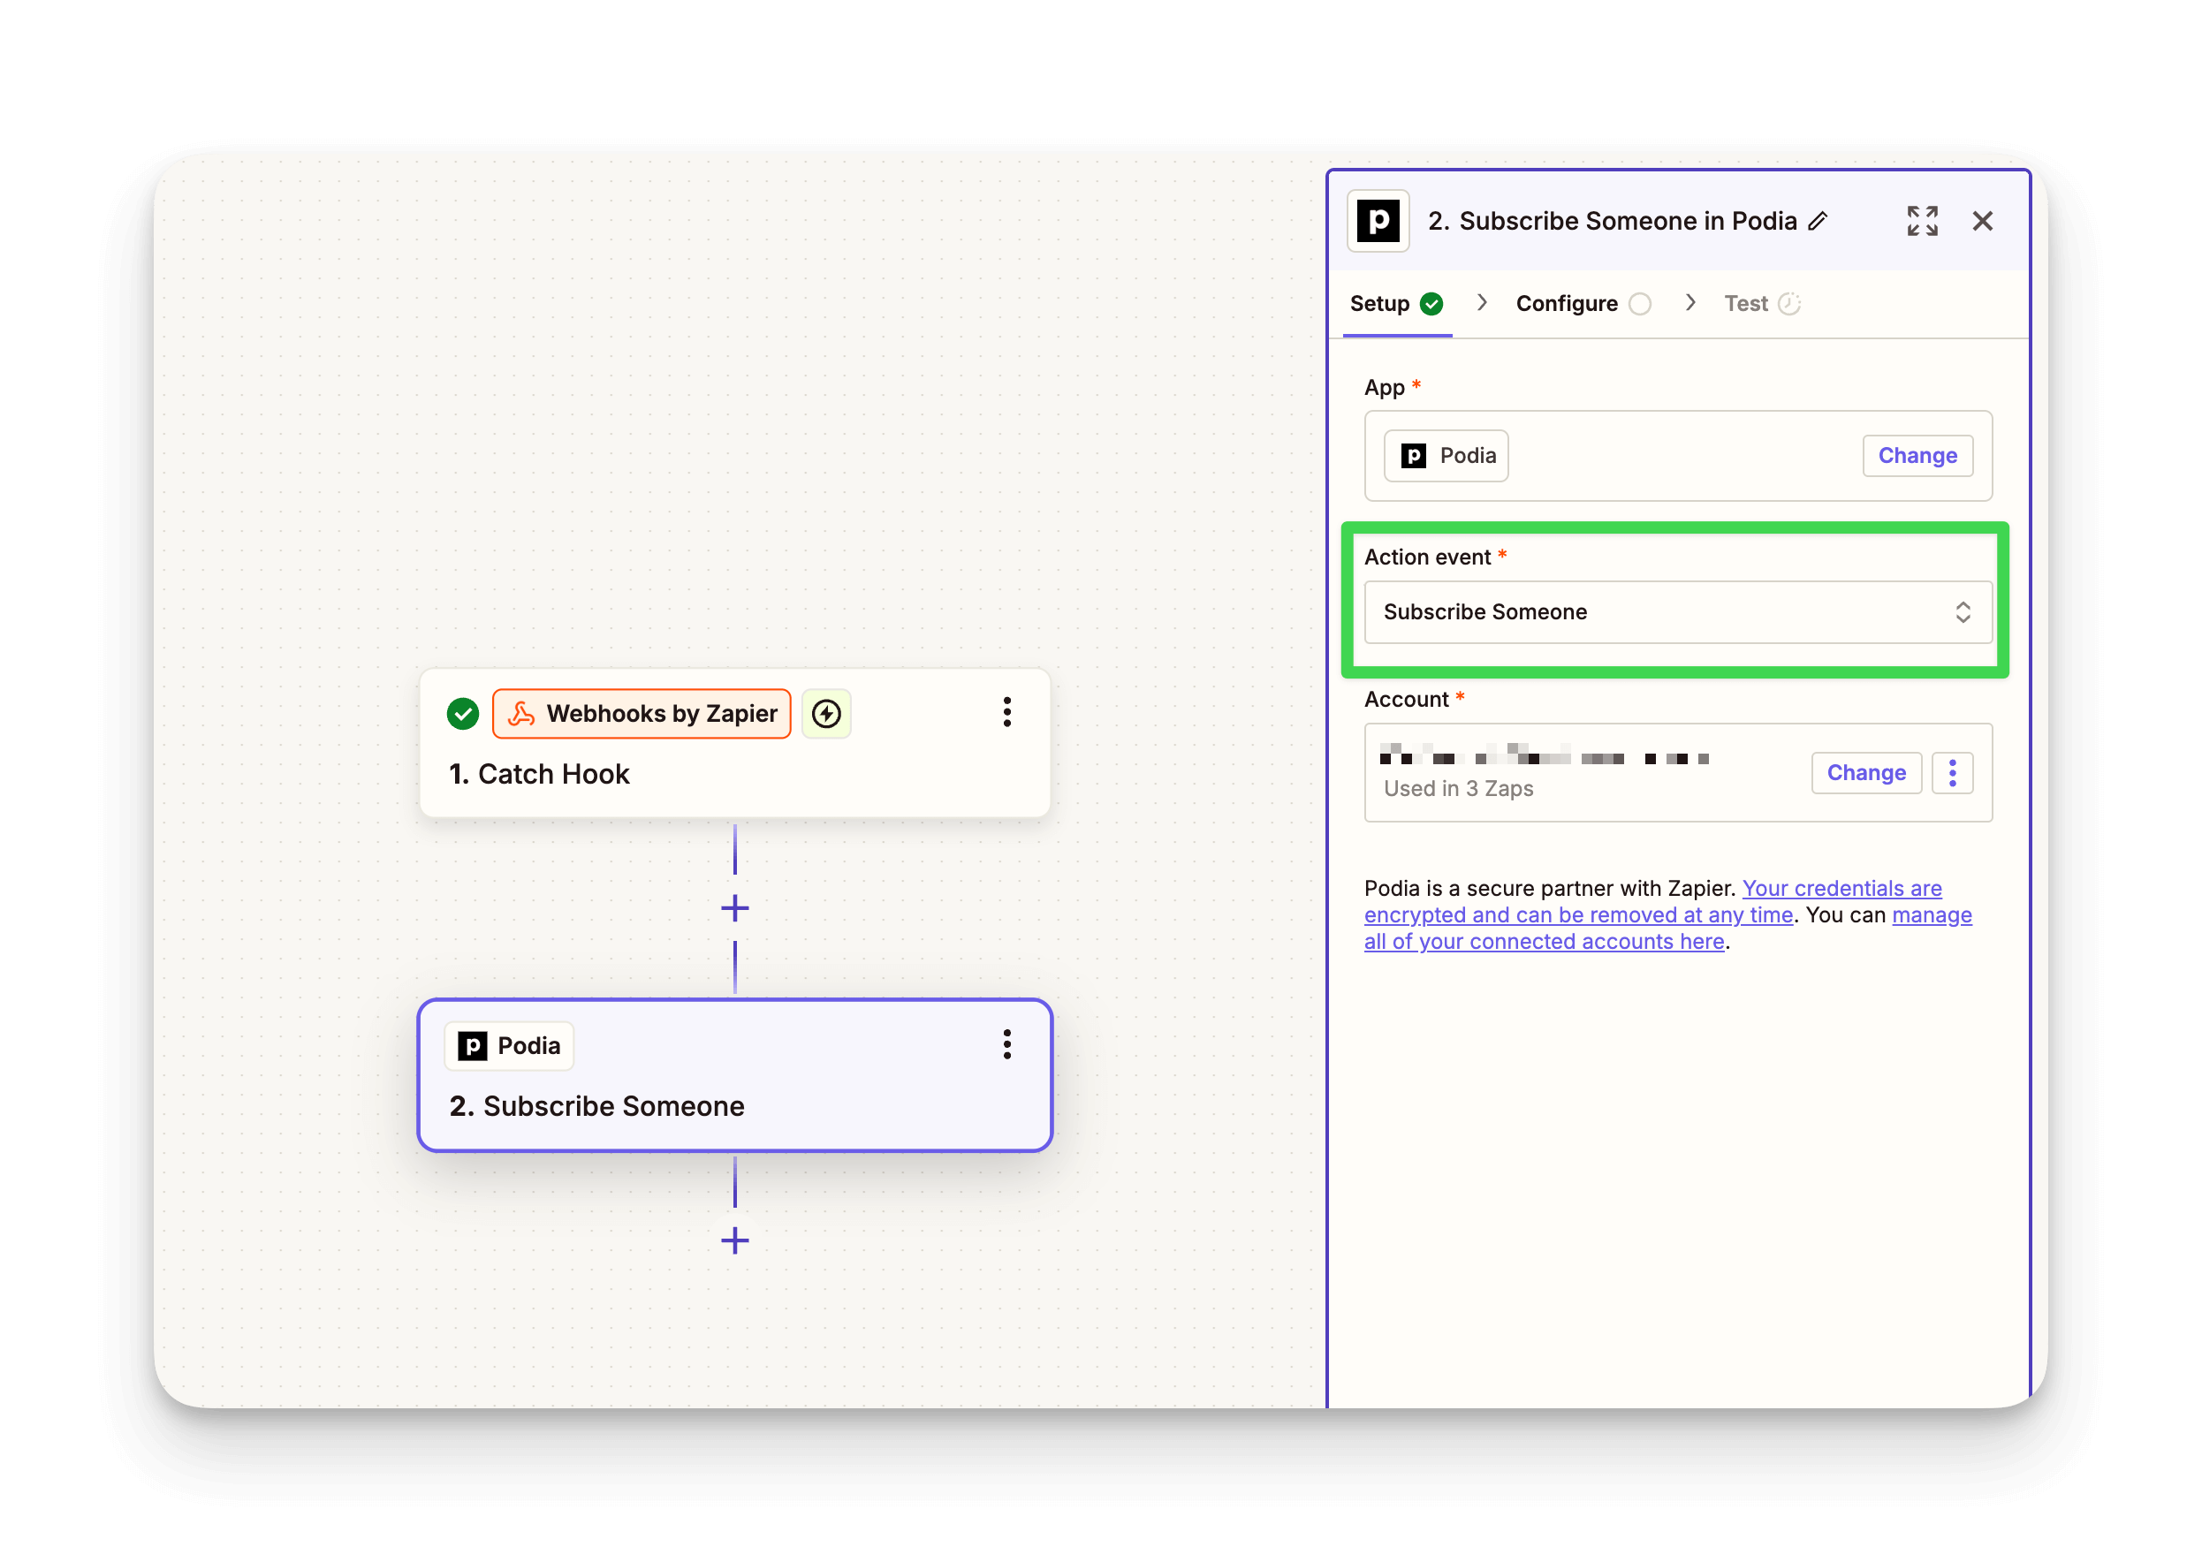Click the Podia logo in panel header
2202x1562 pixels.
(1378, 221)
